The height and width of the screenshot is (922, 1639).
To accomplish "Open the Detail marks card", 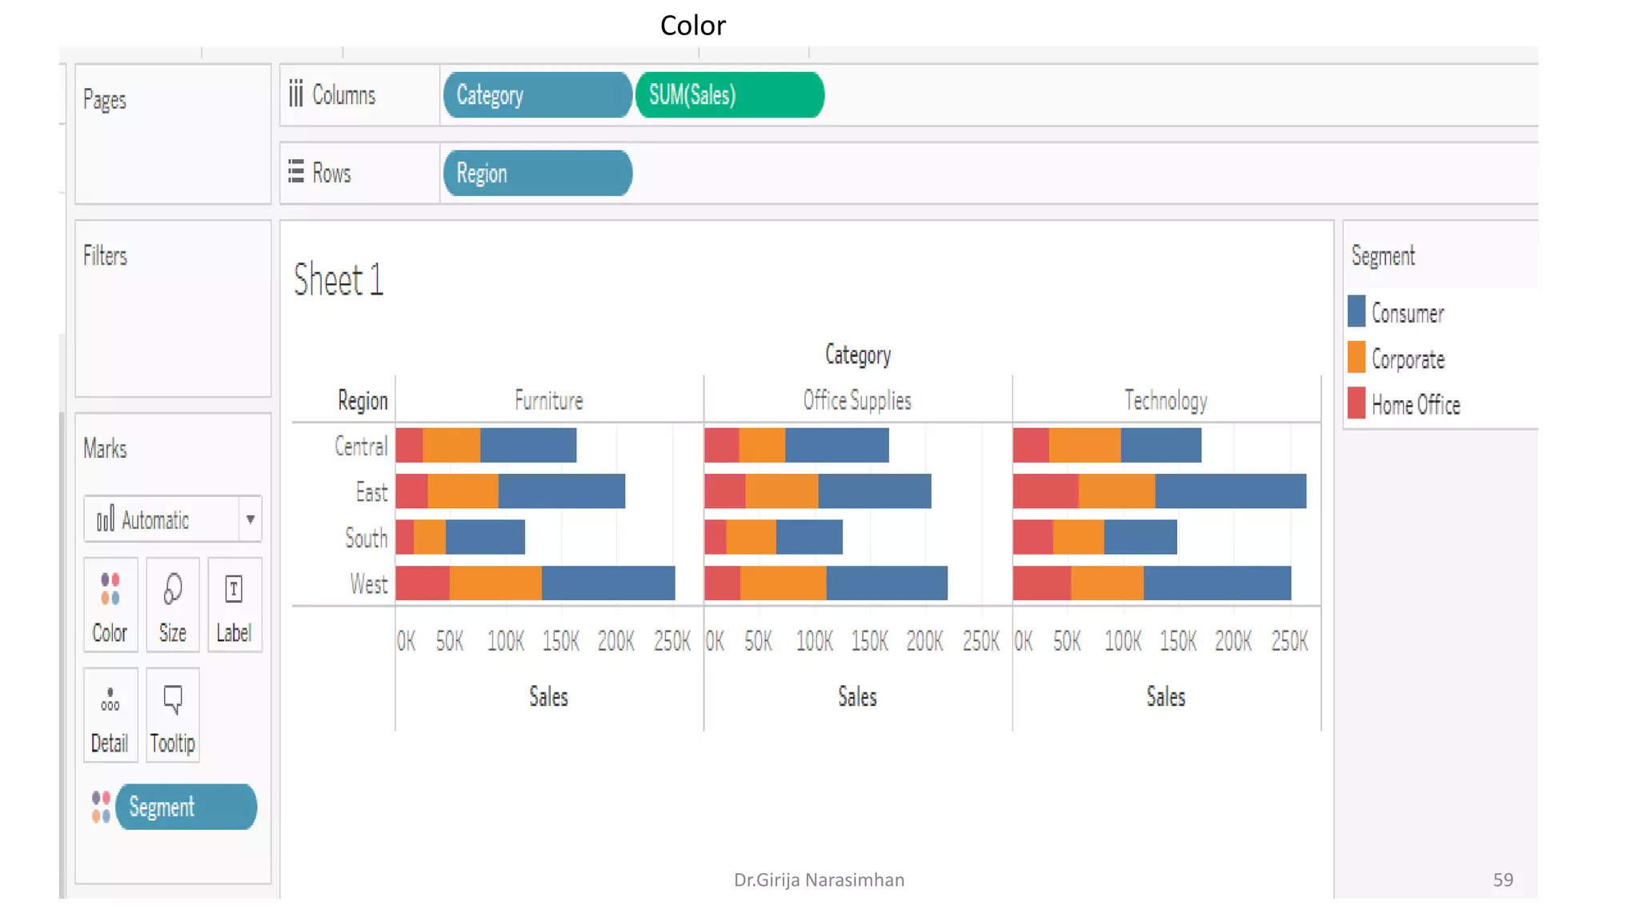I will [x=110, y=715].
